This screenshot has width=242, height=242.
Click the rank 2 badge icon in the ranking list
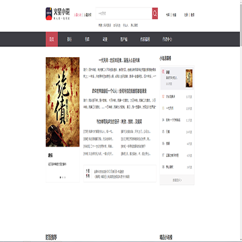click(163, 97)
